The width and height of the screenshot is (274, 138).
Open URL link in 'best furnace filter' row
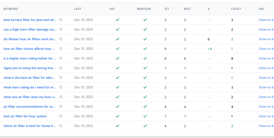266,20
